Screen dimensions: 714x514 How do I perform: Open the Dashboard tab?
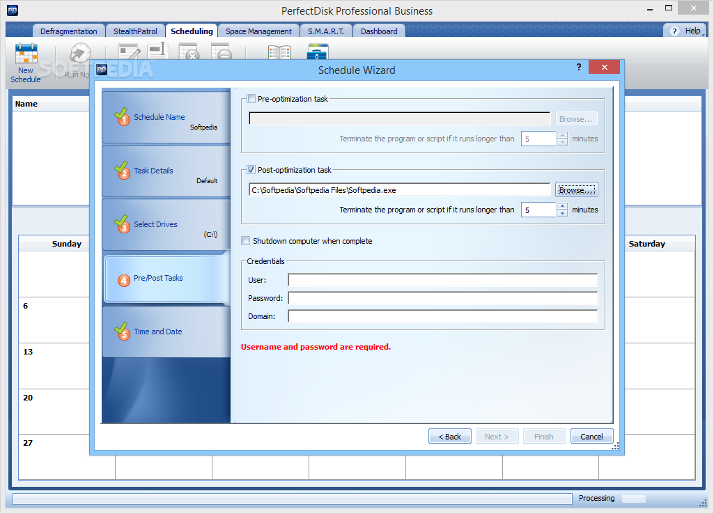click(379, 31)
